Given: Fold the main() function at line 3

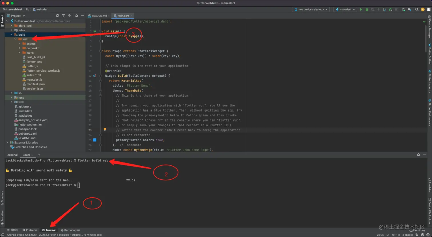Looking at the screenshot, I should click(100, 31).
